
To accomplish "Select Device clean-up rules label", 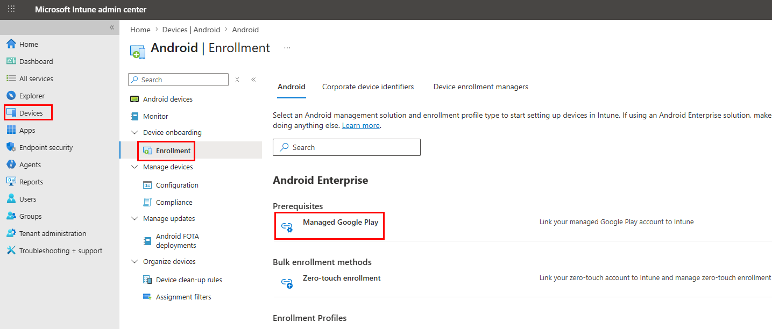I will point(189,280).
